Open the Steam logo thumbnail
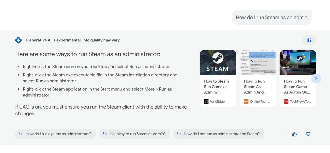This screenshot has width=330, height=153. click(x=218, y=63)
